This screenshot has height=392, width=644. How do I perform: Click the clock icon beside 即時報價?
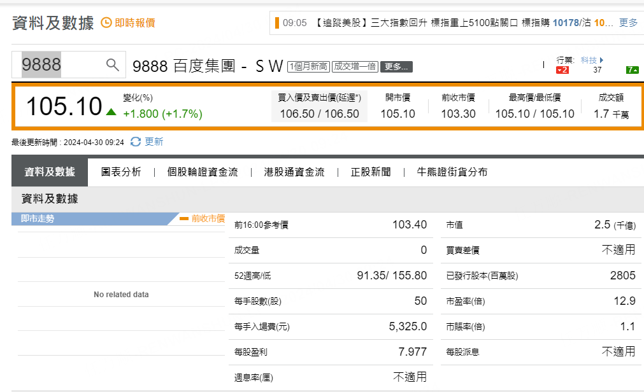106,22
